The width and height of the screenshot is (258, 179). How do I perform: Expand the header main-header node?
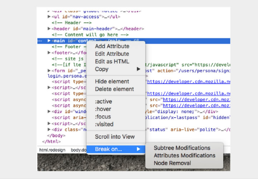click(x=49, y=29)
